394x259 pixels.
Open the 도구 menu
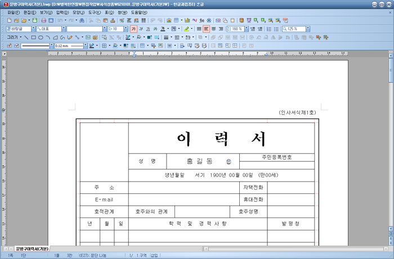(x=93, y=12)
